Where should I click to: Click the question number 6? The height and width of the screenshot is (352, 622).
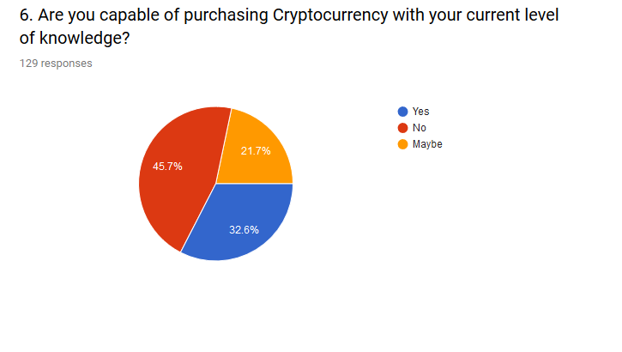[x=26, y=15]
